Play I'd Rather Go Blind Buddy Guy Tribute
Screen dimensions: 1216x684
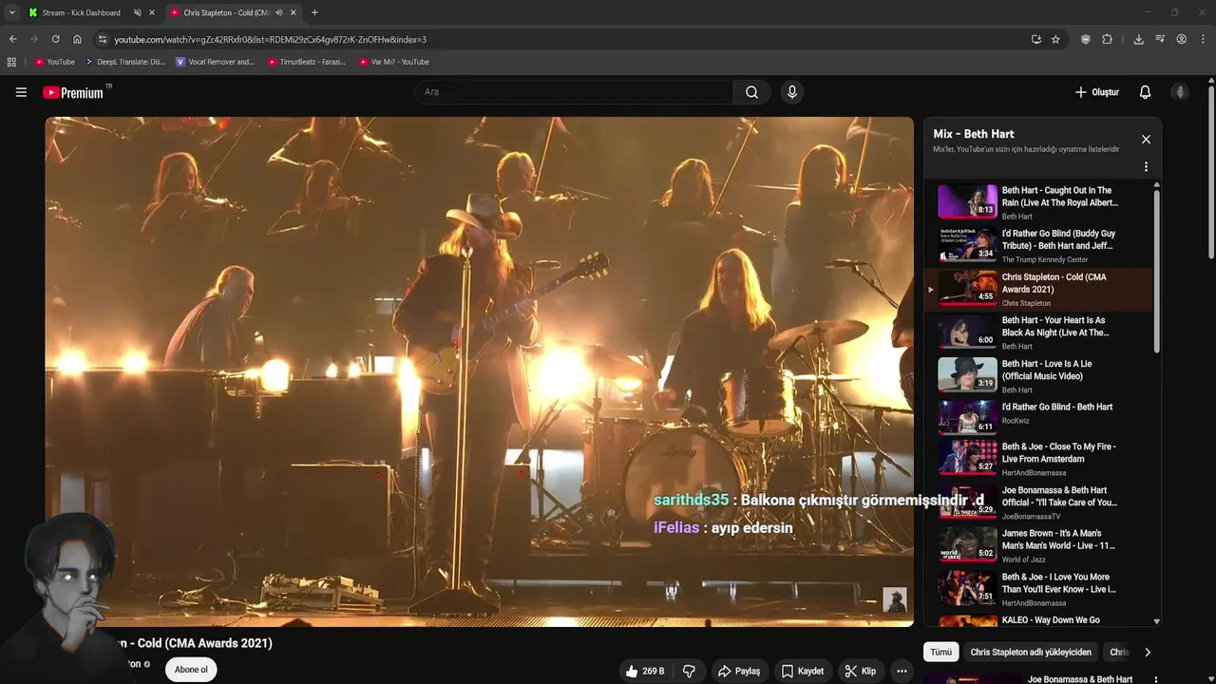pos(1038,246)
